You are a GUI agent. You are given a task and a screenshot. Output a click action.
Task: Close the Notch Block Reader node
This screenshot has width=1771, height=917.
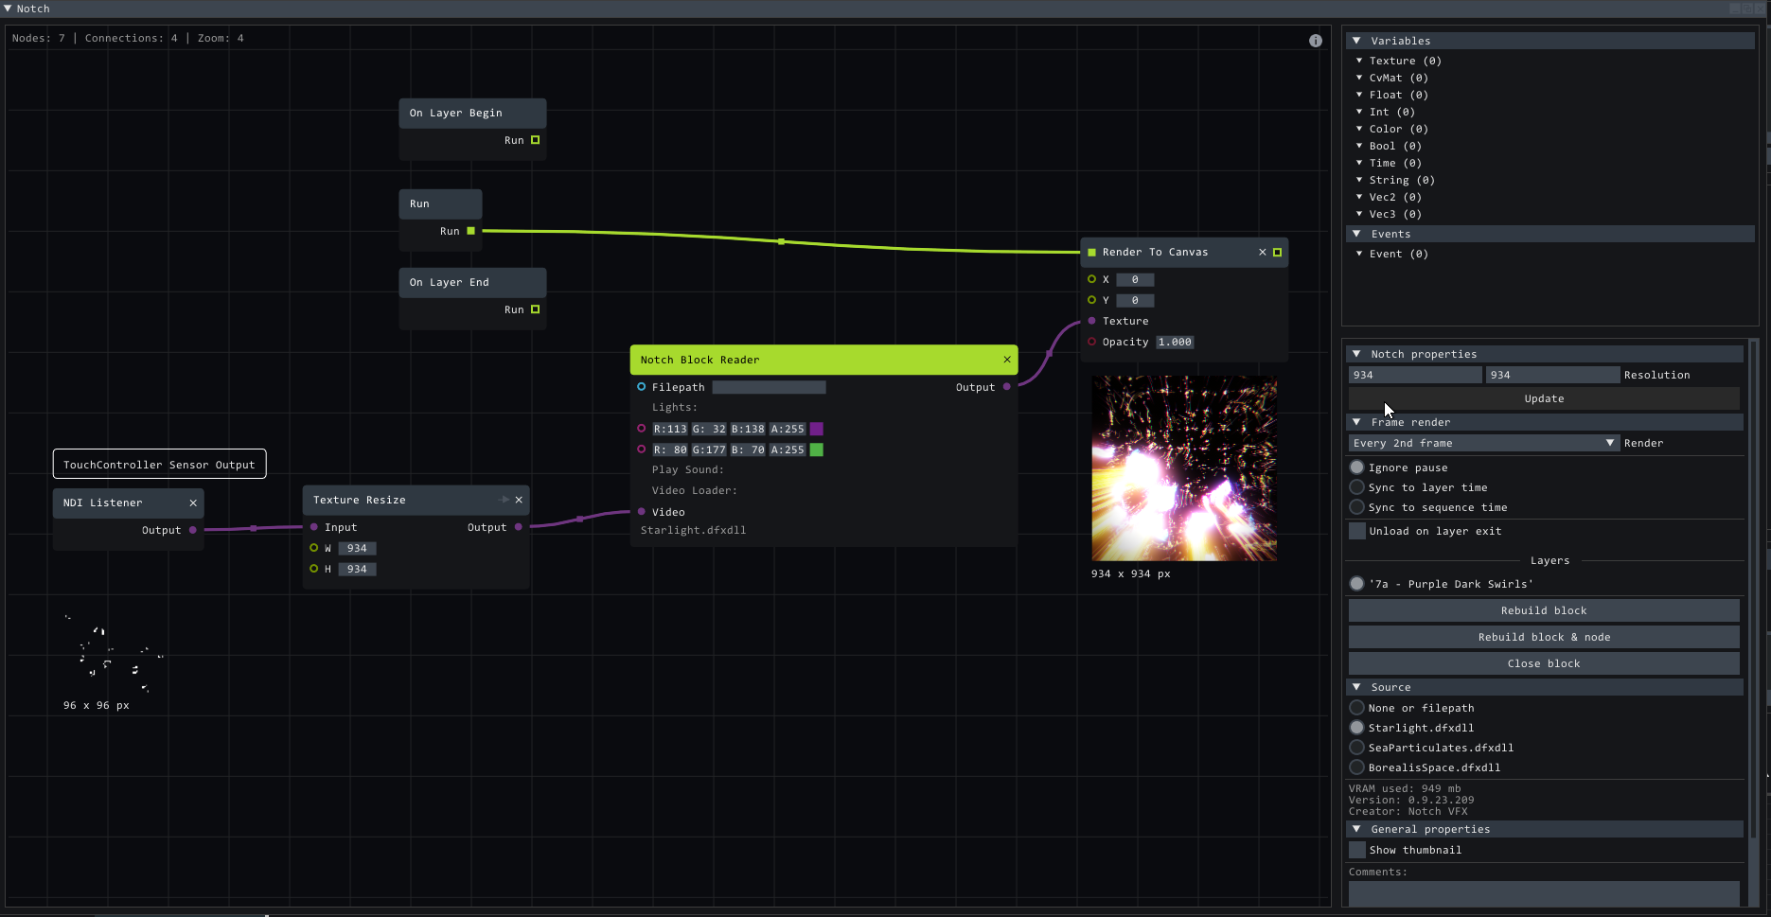point(1007,360)
